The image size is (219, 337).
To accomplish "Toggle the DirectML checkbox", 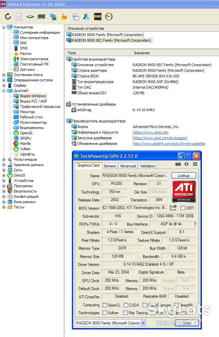I will click(x=176, y=305).
